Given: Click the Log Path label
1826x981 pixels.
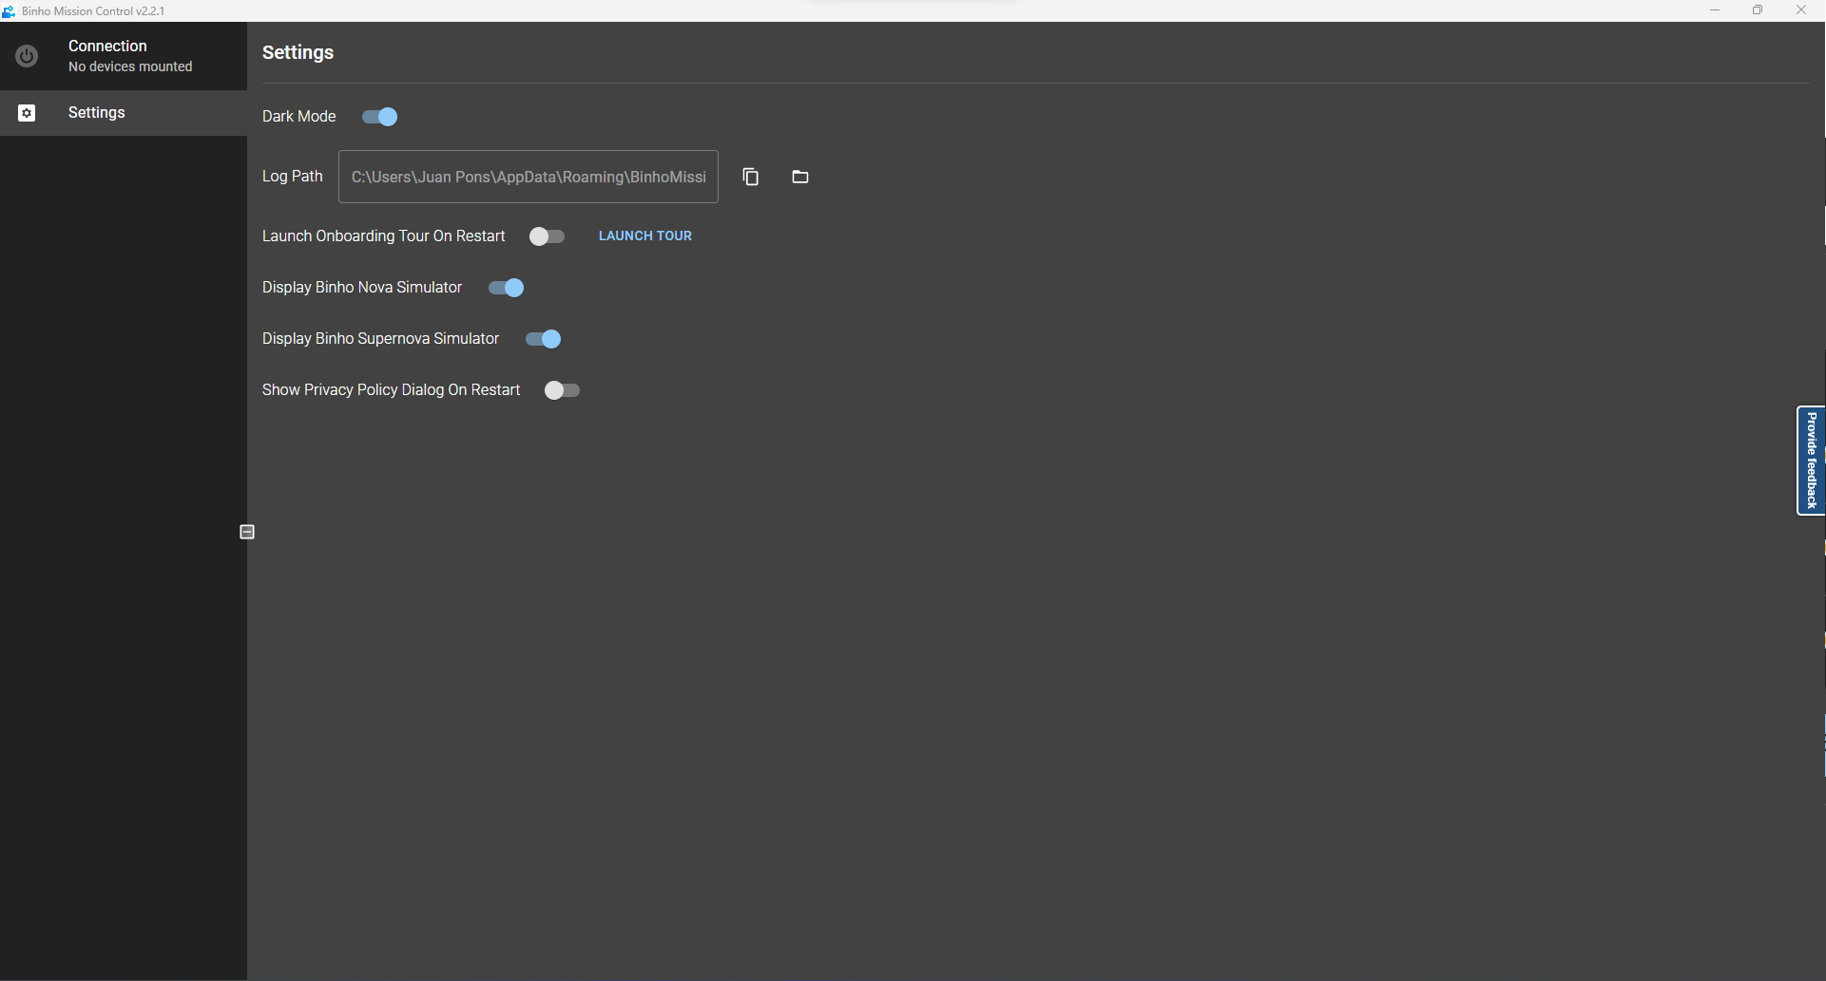Looking at the screenshot, I should tap(293, 176).
